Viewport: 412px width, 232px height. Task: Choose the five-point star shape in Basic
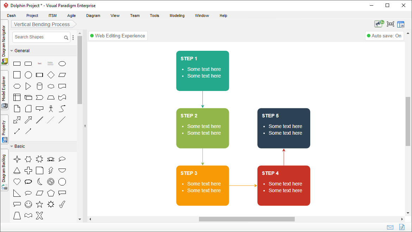pos(39,204)
